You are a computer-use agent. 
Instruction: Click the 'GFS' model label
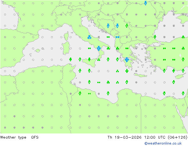[x=35, y=137]
